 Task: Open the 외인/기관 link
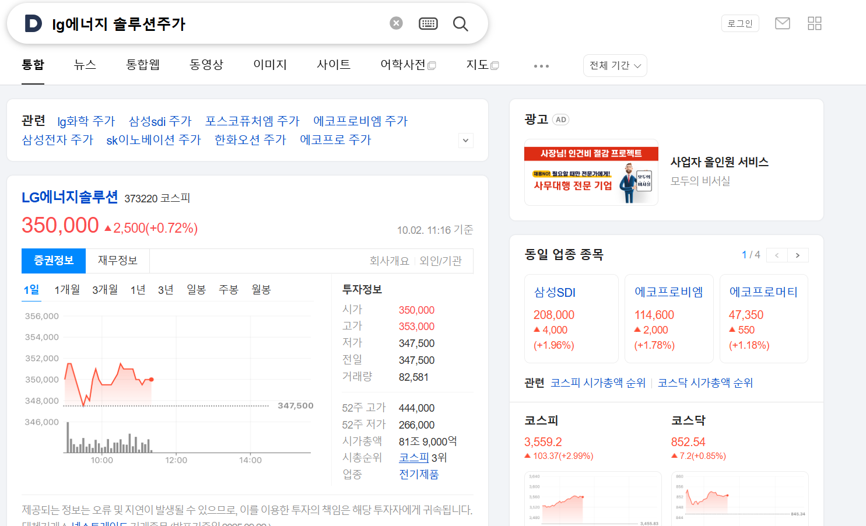click(440, 261)
